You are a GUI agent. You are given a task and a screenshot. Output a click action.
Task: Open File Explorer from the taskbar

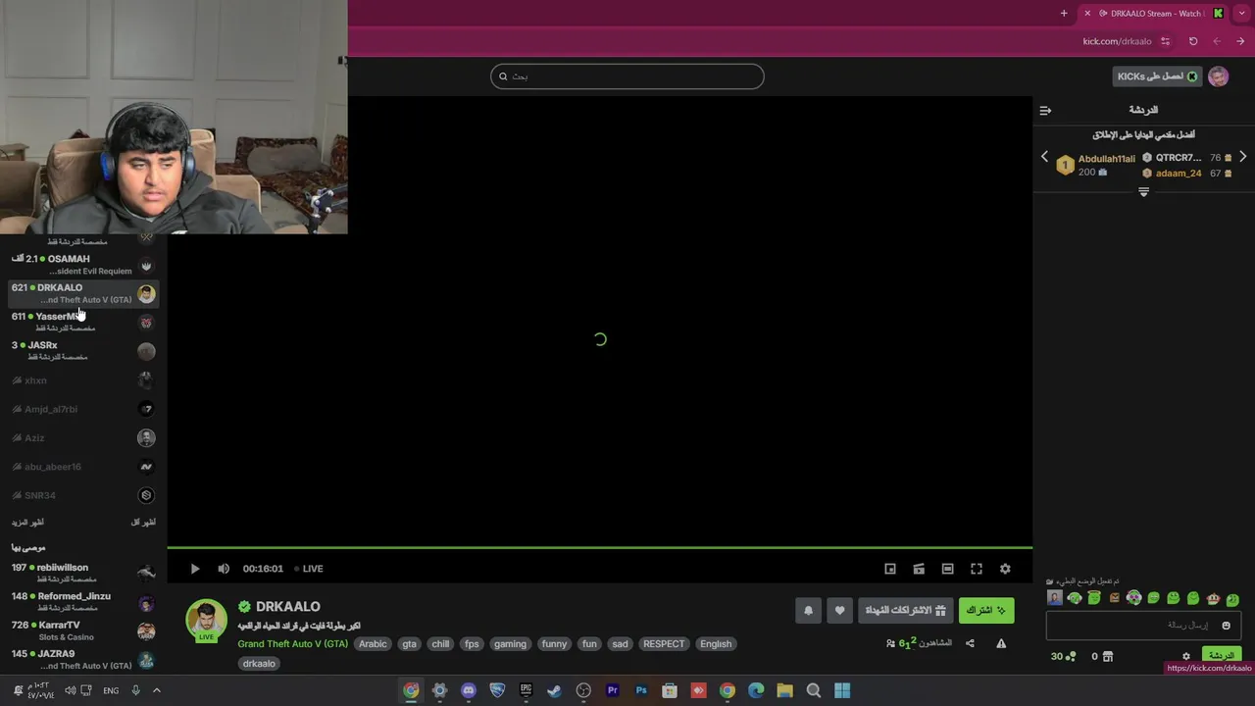click(784, 690)
